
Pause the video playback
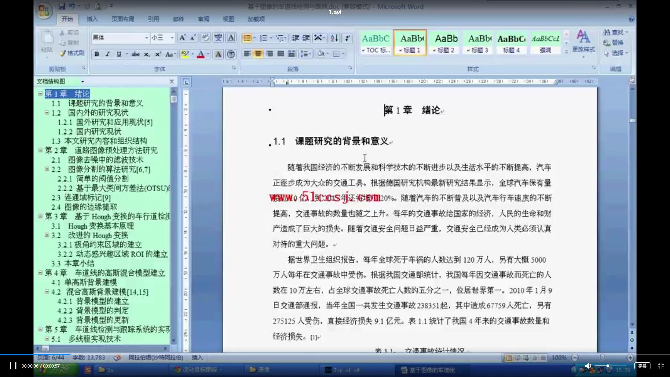click(x=13, y=366)
